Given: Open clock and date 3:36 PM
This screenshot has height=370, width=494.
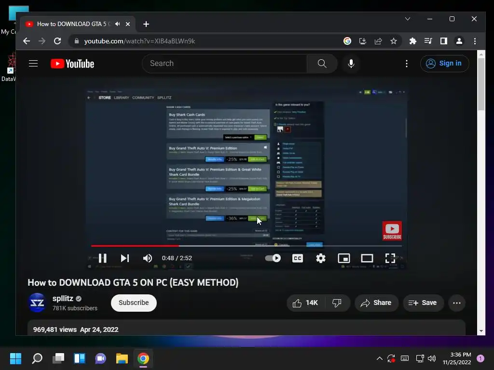Looking at the screenshot, I should (457, 358).
